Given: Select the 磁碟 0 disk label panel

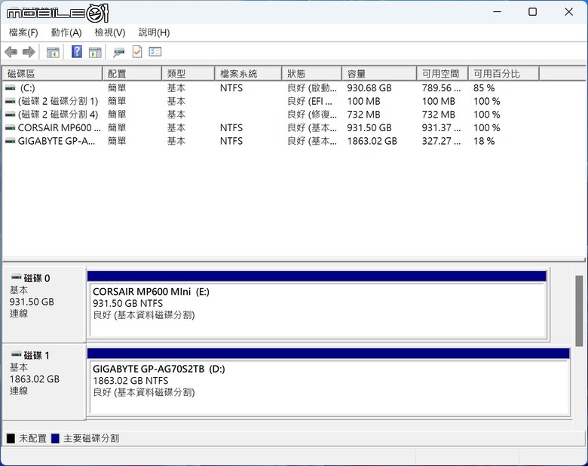Looking at the screenshot, I should pos(44,304).
